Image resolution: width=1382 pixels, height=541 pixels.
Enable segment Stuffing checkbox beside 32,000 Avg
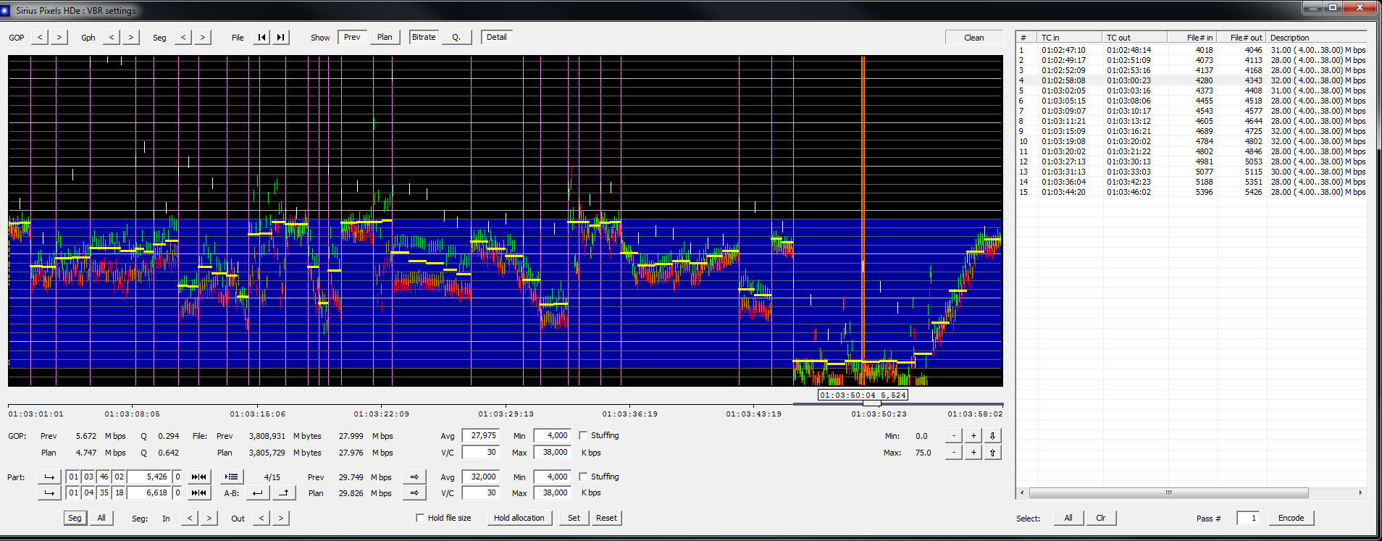pyautogui.click(x=583, y=477)
